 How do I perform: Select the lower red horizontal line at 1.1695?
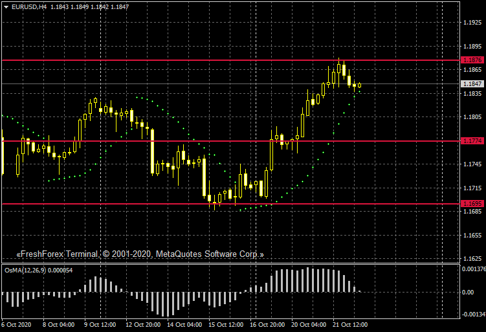(x=231, y=204)
